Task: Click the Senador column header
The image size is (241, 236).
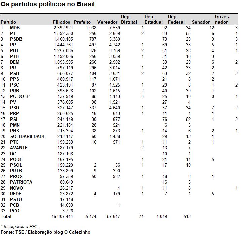Action: (x=201, y=22)
